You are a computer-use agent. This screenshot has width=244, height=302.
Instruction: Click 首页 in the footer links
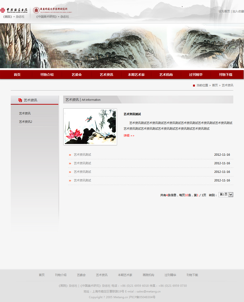(42, 275)
